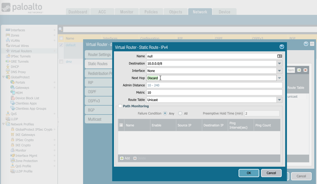This screenshot has height=184, width=317.
Task: Select the Any failure condition radio
Action: point(165,113)
